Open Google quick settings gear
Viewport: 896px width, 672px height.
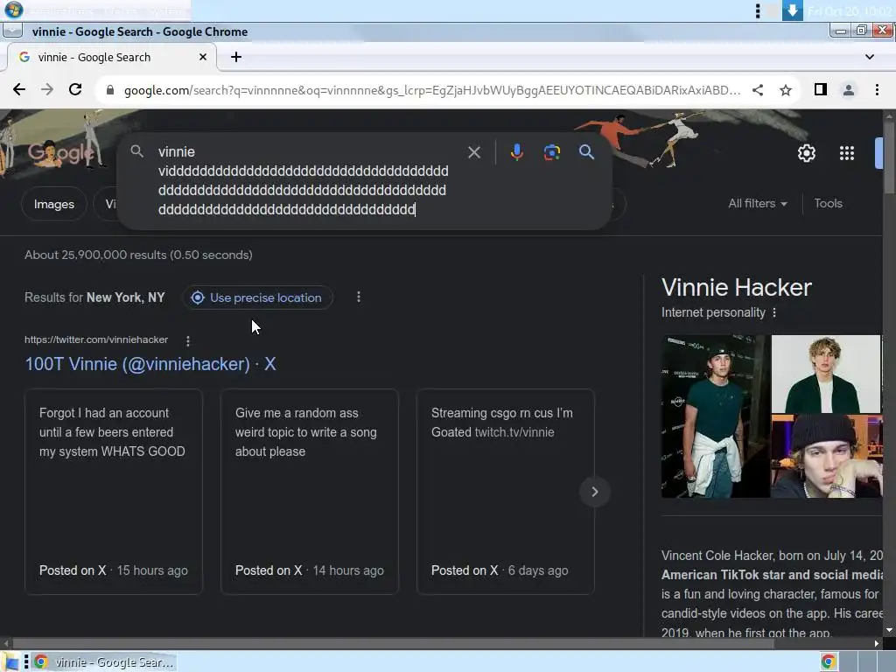point(806,152)
